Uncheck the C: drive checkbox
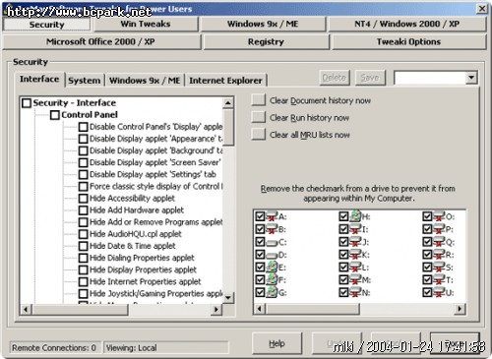 point(260,242)
